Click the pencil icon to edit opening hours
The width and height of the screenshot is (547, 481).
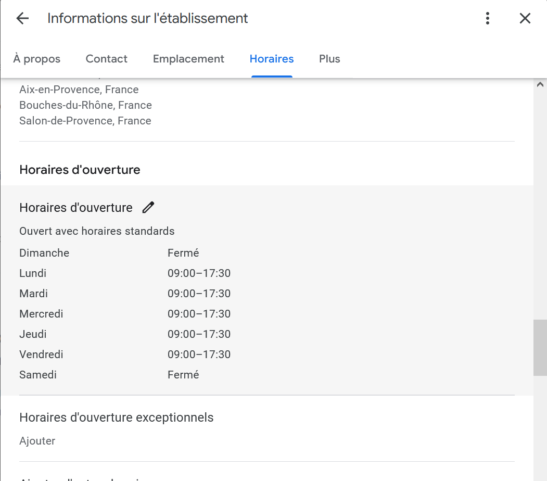tap(148, 208)
